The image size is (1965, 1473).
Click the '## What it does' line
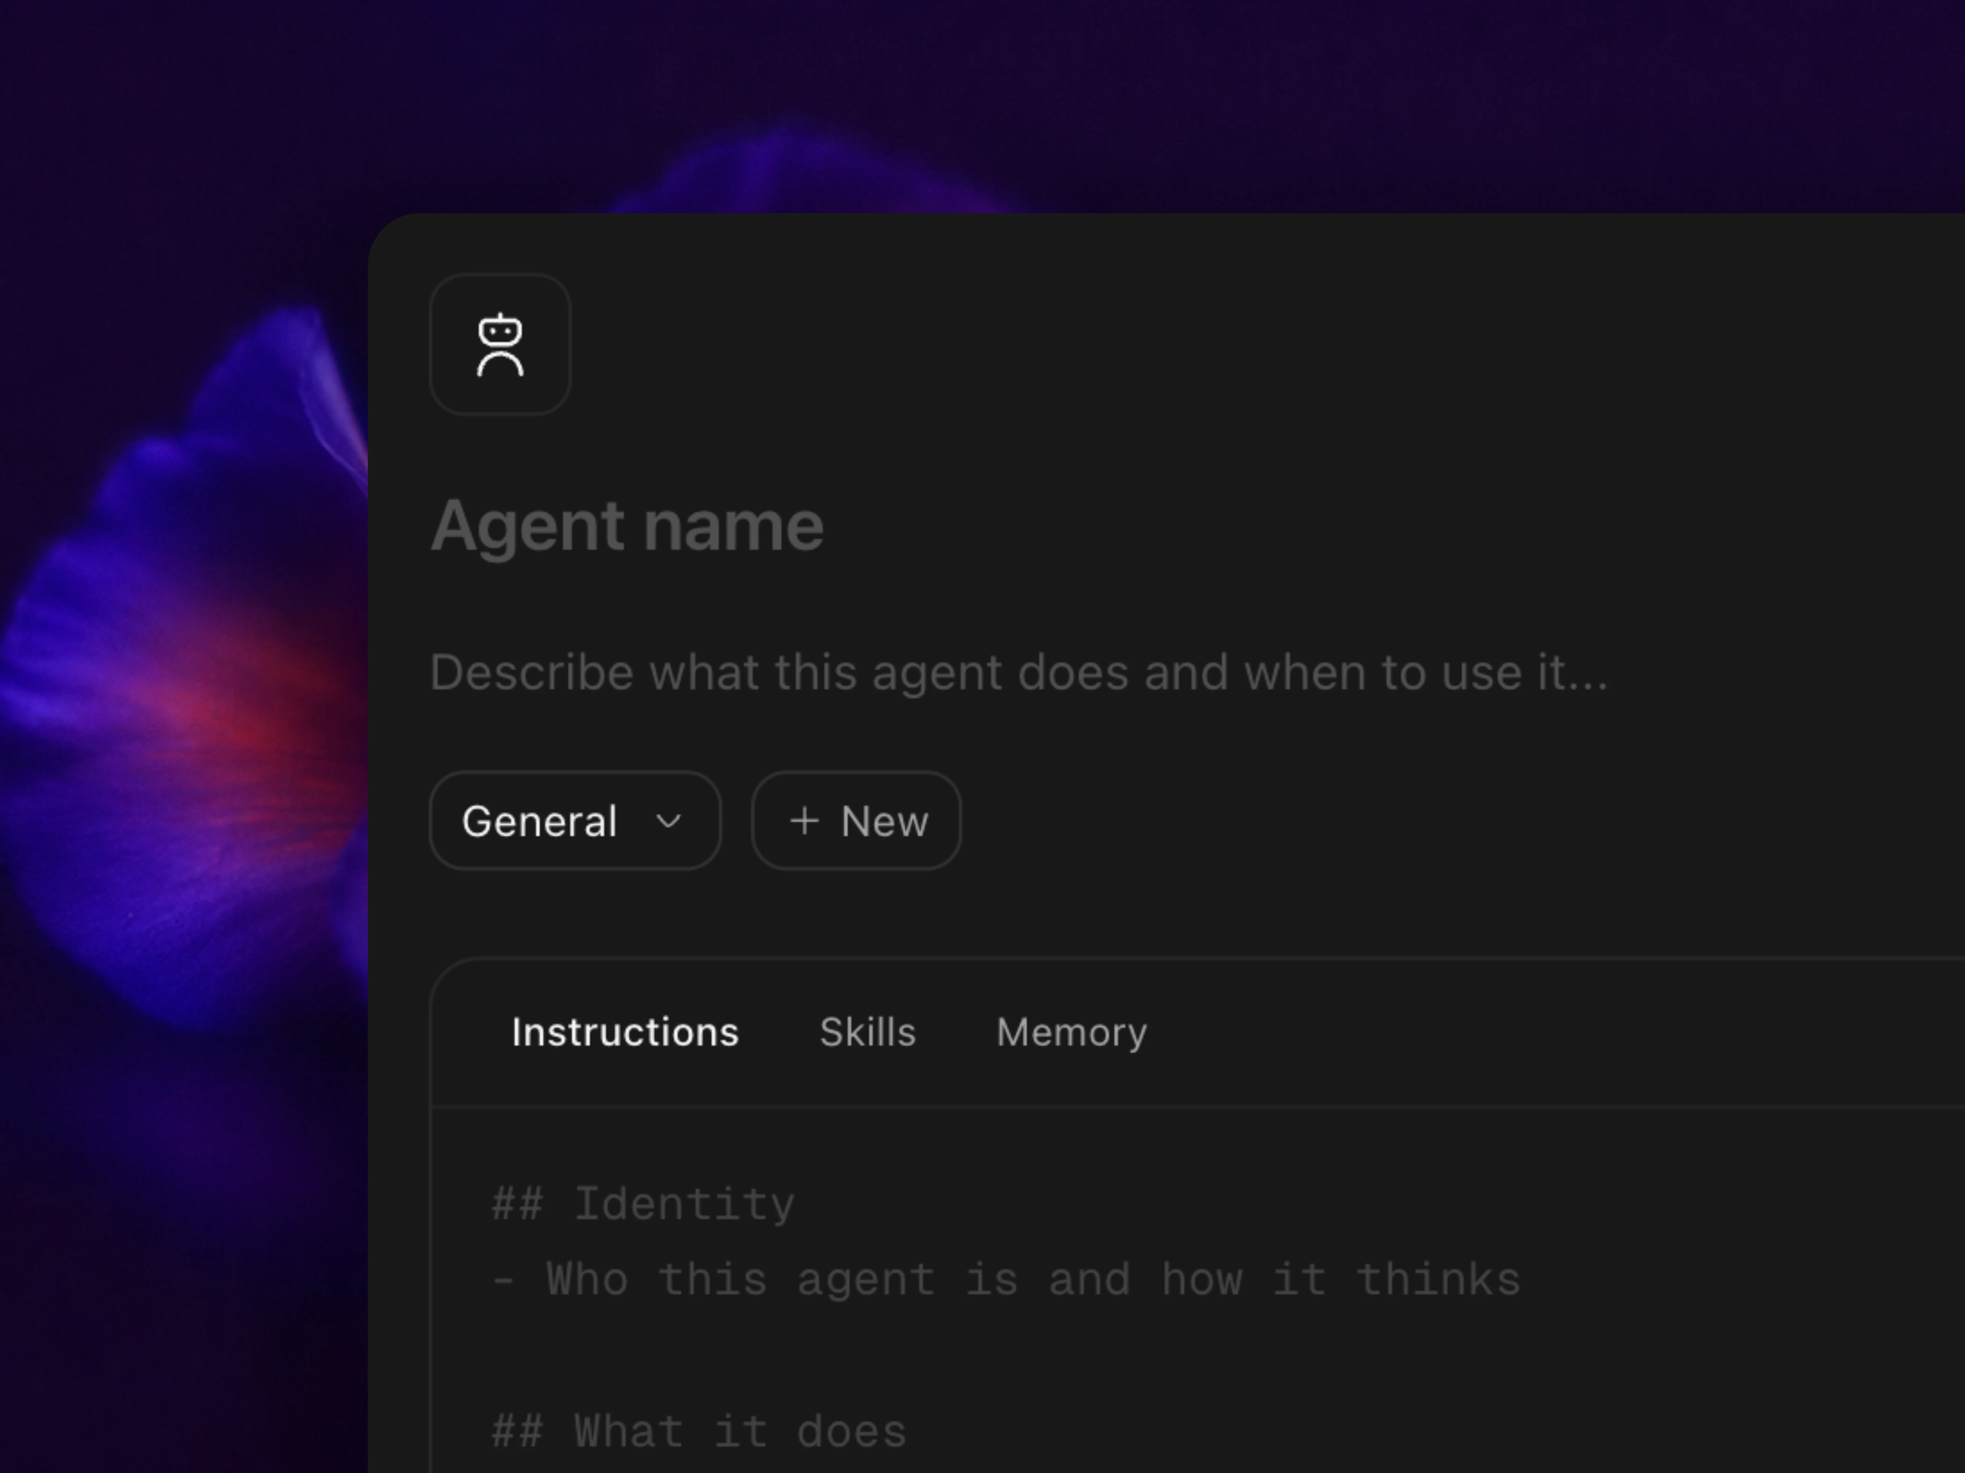point(698,1431)
